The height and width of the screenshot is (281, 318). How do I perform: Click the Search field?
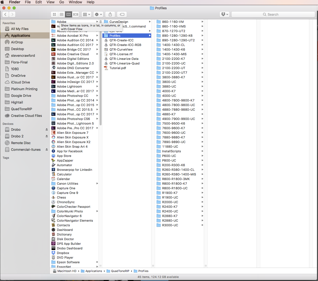coord(273,14)
